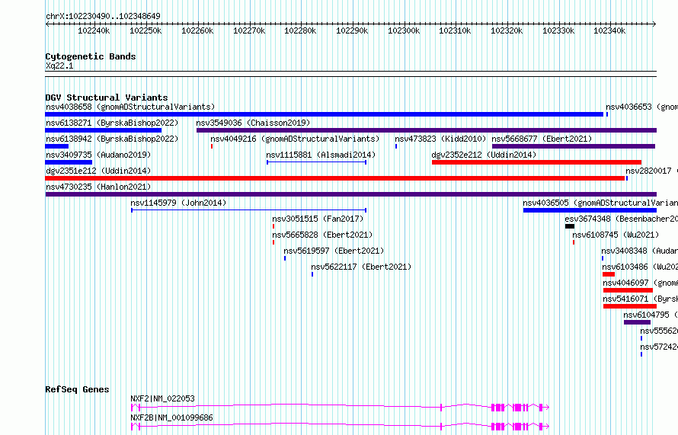Open the nsv5416071 variant label
Image resolution: width=678 pixels, height=435 pixels.
click(641, 299)
